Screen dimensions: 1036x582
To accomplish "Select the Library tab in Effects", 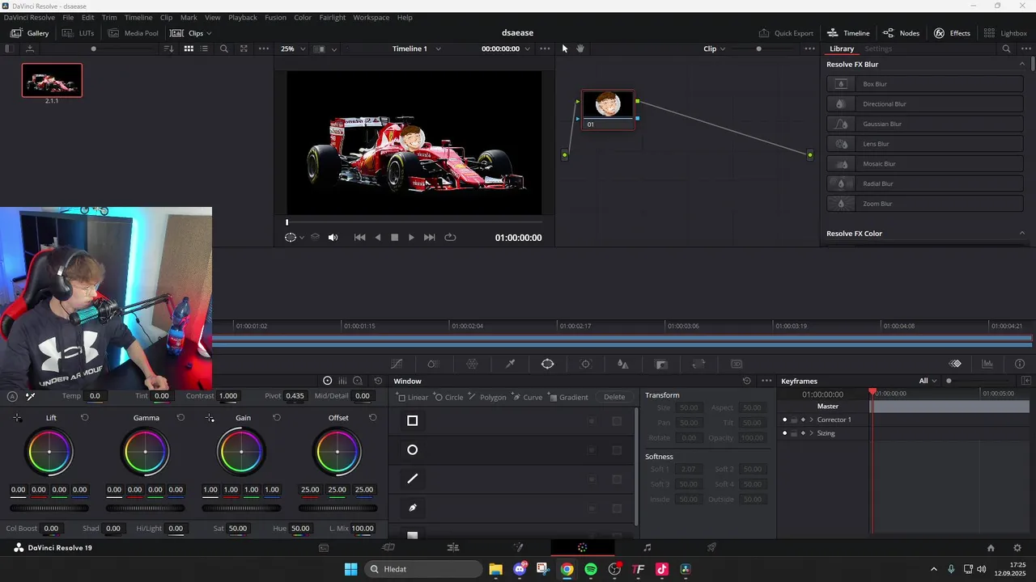I will tap(842, 48).
